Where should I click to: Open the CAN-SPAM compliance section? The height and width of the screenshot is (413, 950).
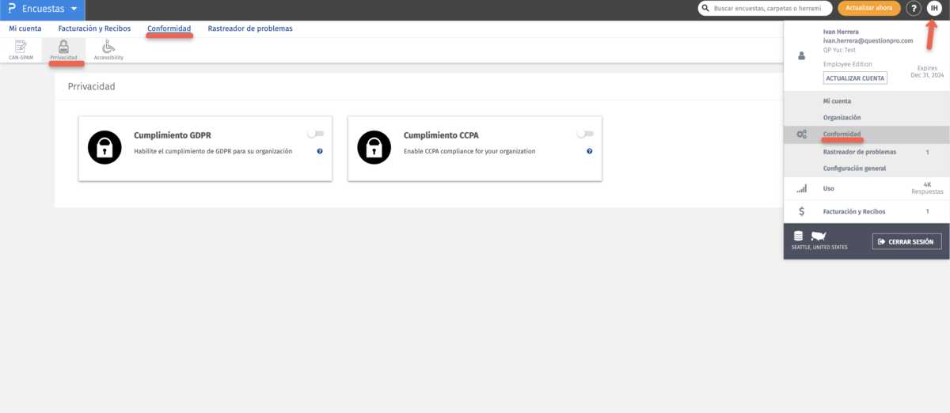coord(21,51)
